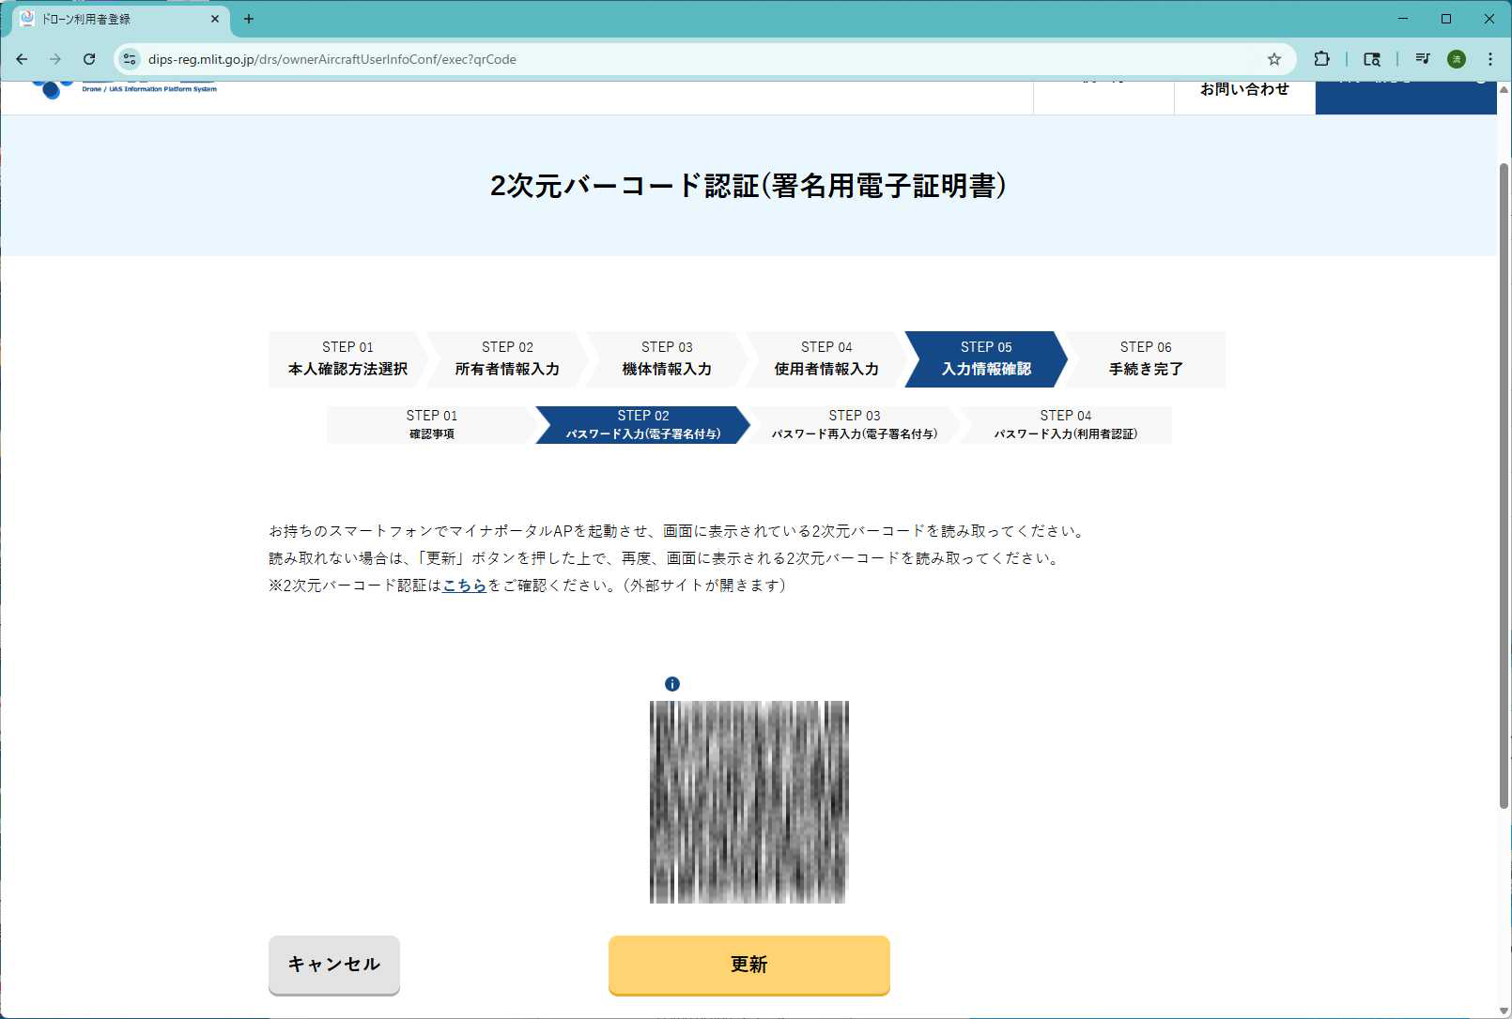Click the address bar URL field

click(704, 59)
